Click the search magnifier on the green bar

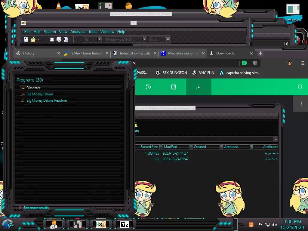[x=300, y=87]
